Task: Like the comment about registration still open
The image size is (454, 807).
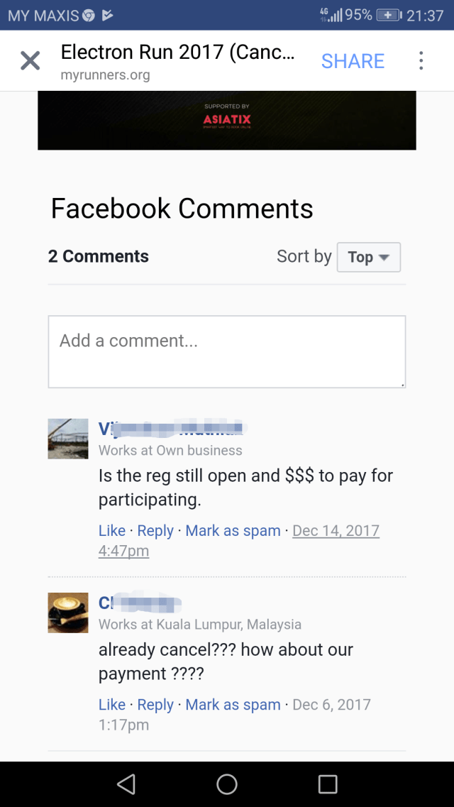Action: [x=112, y=531]
